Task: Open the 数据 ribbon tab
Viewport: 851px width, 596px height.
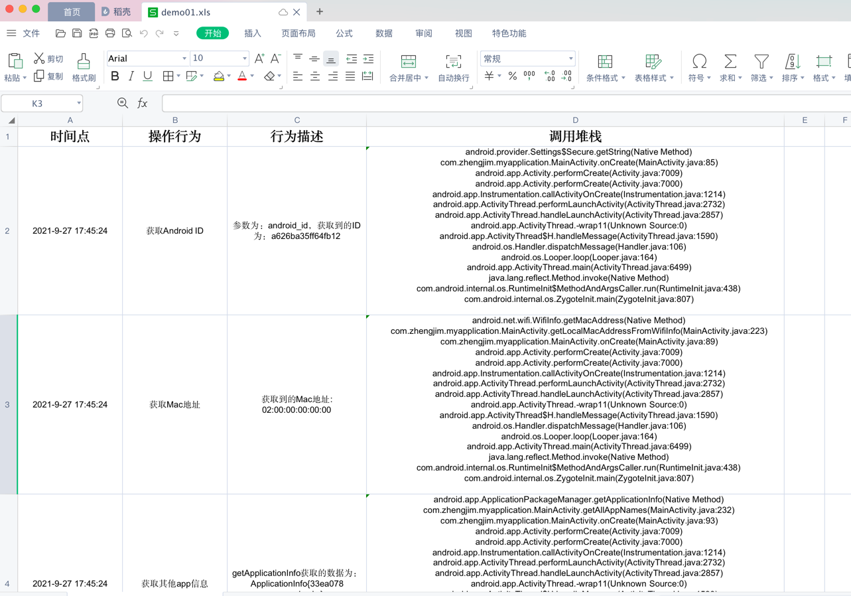Action: point(384,33)
